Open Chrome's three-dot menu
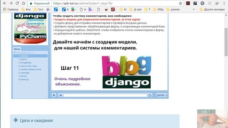 (224, 3)
